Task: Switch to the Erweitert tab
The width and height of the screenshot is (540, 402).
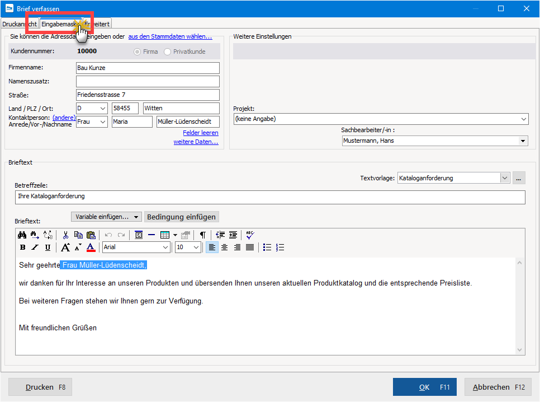Action: 97,24
